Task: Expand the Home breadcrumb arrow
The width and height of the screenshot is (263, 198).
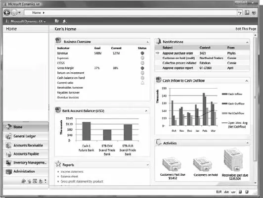Action: click(44, 13)
